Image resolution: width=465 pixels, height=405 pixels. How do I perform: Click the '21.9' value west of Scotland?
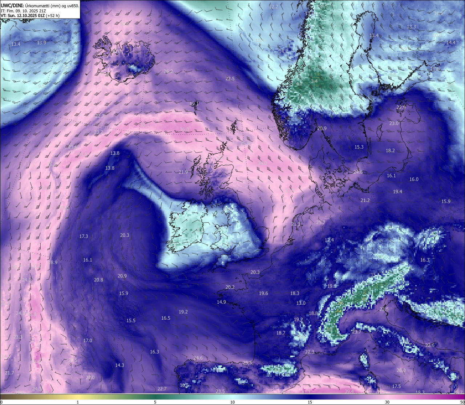pos(183,172)
